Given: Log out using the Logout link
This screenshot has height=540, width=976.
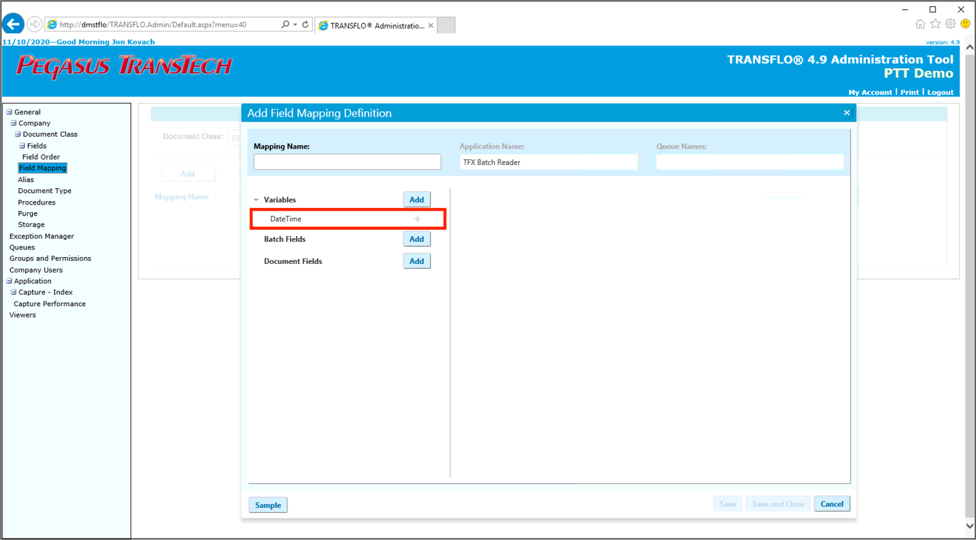Looking at the screenshot, I should click(940, 92).
